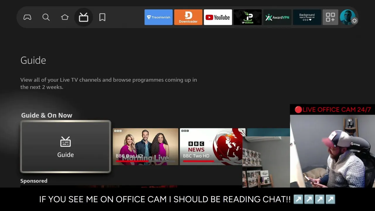Open the settings gear
This screenshot has height=211, width=375.
pyautogui.click(x=354, y=21)
